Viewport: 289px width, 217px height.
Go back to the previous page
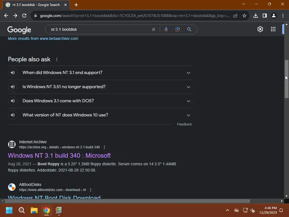(x=6, y=16)
